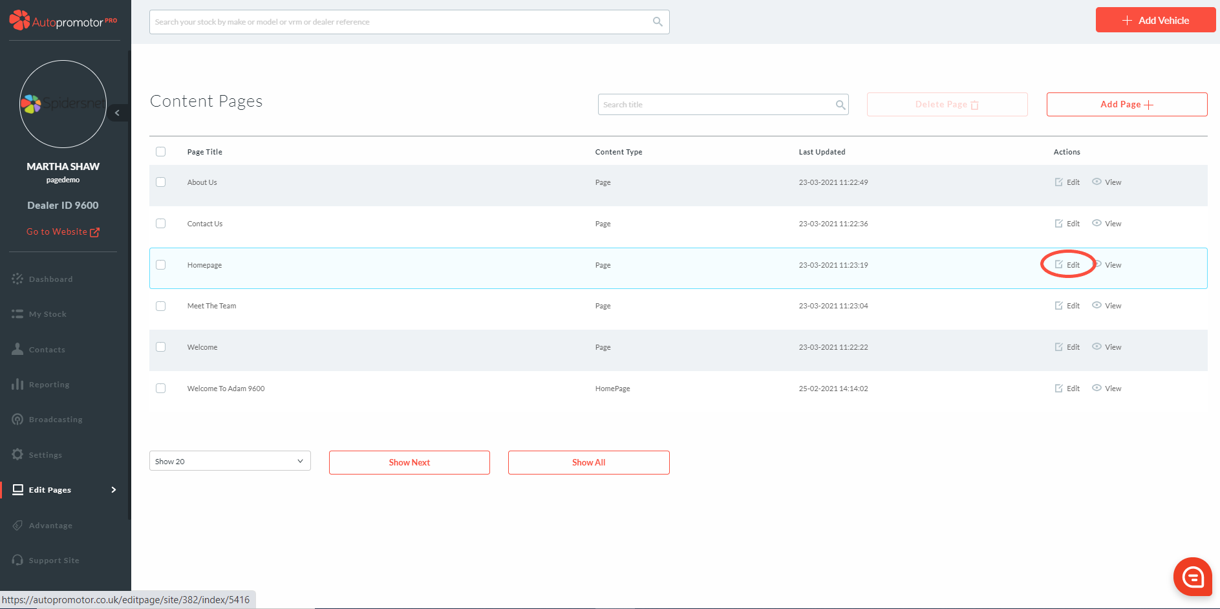1220x609 pixels.
Task: Select the Contact Us row checkbox
Action: coord(161,224)
